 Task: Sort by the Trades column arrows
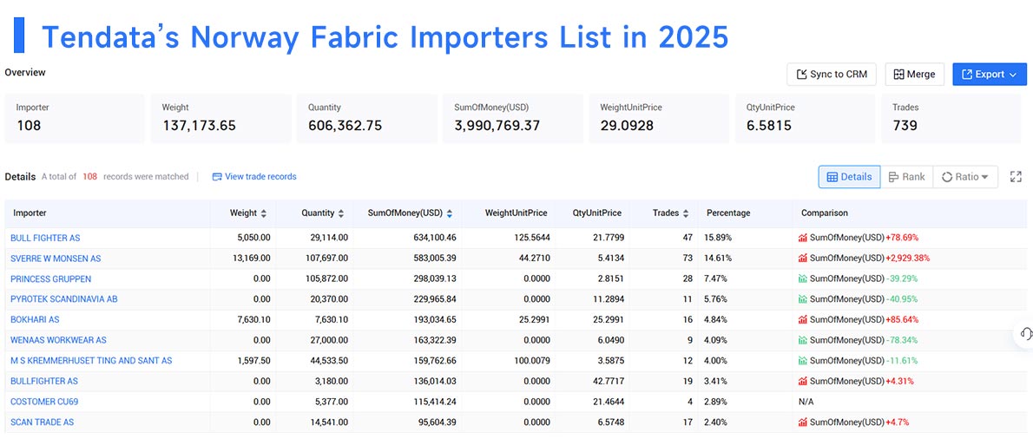(x=686, y=213)
